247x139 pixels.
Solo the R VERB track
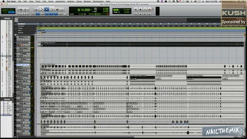pyautogui.click(x=20, y=56)
